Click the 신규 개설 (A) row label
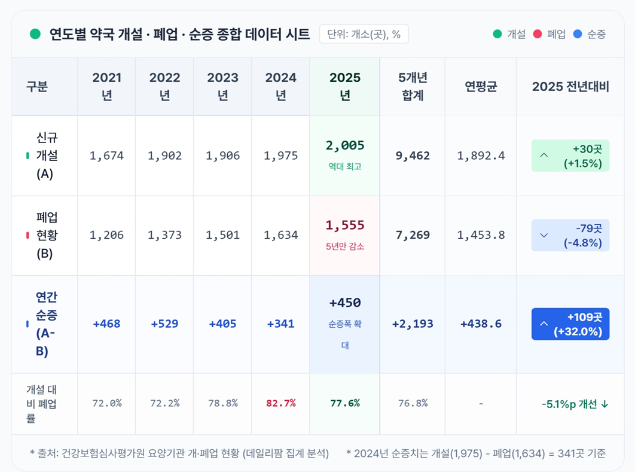635x472 pixels. click(x=47, y=156)
